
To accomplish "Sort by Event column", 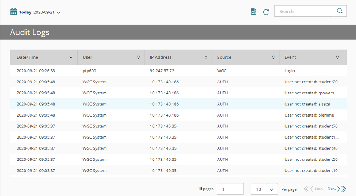I will 313,57.
